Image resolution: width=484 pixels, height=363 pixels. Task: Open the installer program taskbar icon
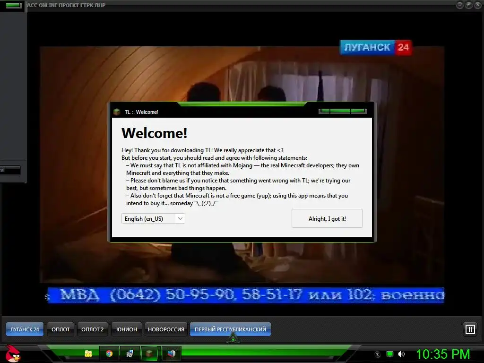(130, 354)
